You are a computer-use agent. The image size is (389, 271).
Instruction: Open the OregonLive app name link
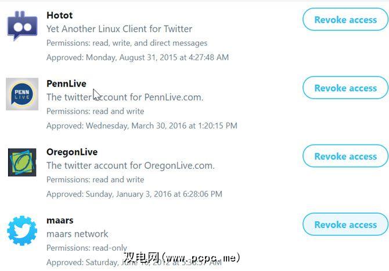click(x=72, y=152)
